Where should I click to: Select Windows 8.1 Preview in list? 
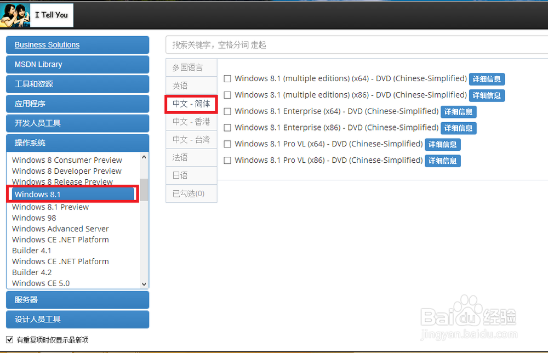click(x=50, y=207)
